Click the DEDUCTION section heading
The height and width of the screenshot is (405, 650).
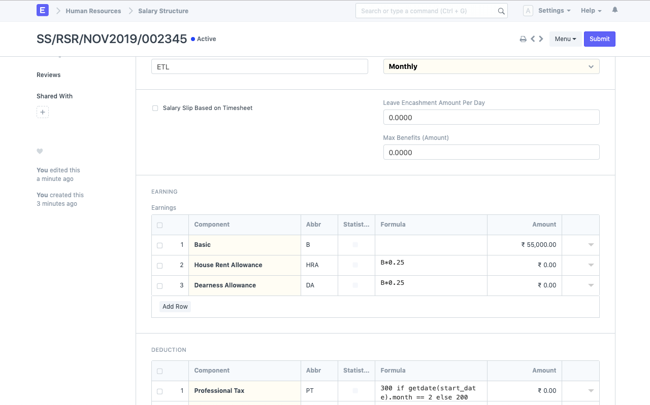pyautogui.click(x=169, y=350)
